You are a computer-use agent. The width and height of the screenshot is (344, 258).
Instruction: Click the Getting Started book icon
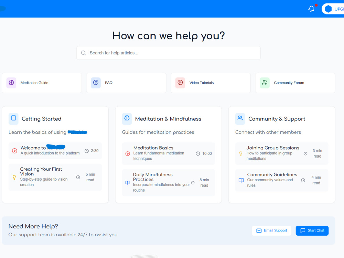coord(13,119)
